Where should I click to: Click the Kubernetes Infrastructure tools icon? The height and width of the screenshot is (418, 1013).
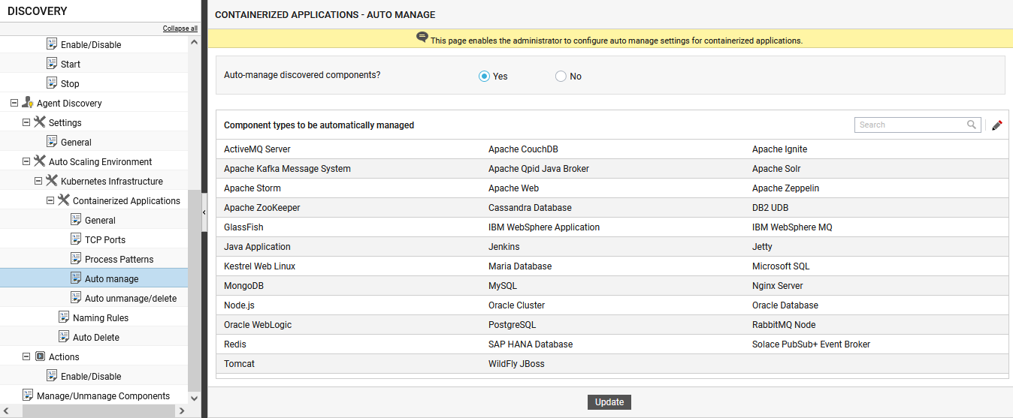point(52,181)
